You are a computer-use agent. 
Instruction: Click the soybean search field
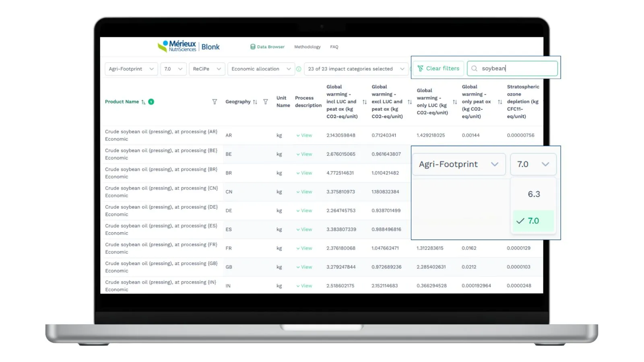[x=512, y=68]
